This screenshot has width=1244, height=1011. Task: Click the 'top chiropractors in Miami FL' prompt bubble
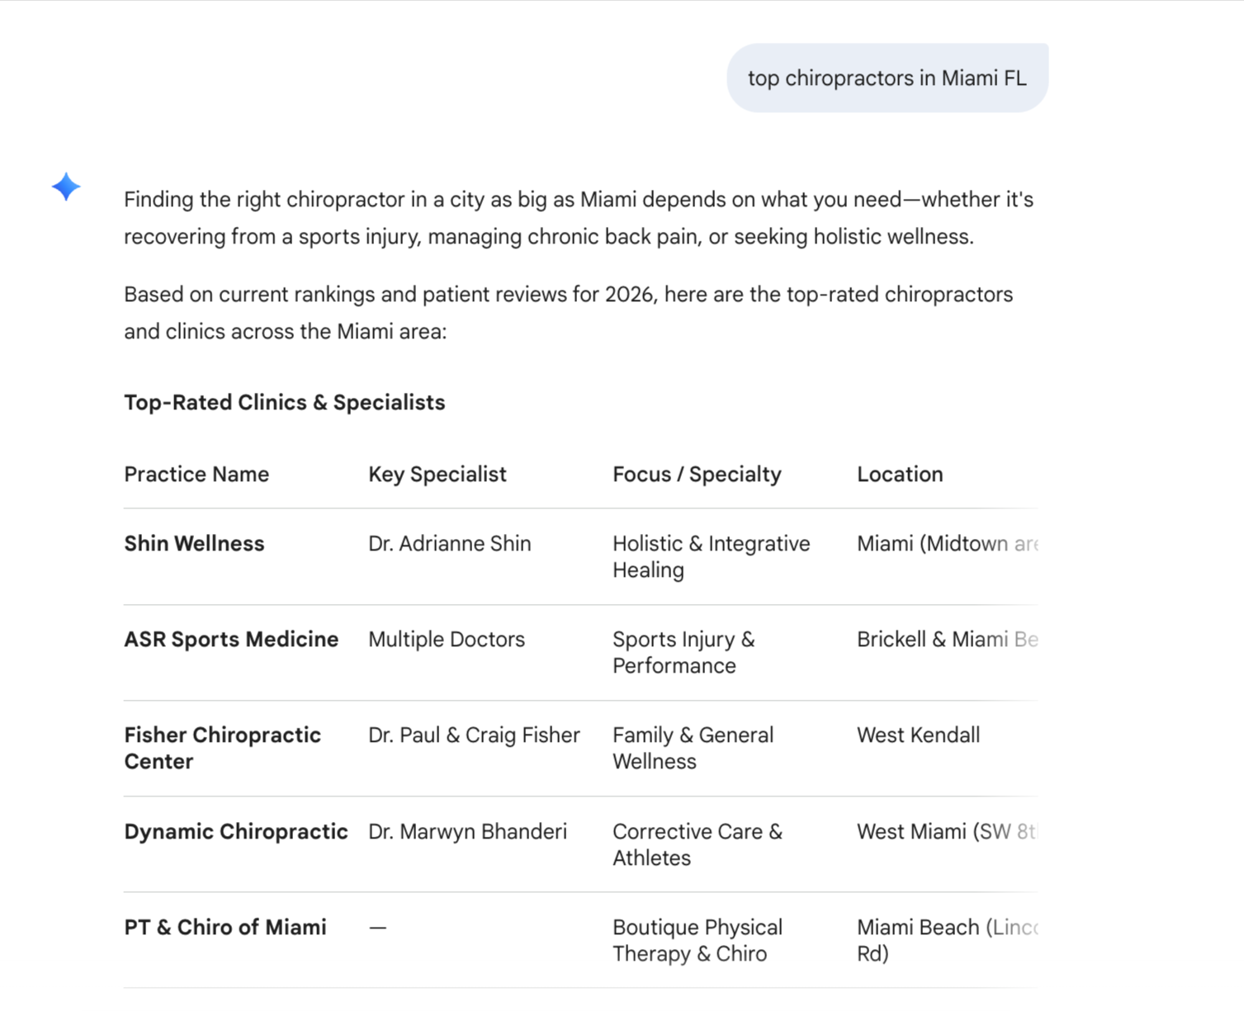click(887, 78)
